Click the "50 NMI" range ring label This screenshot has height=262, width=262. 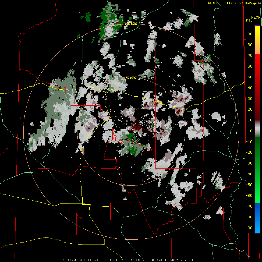(131, 78)
